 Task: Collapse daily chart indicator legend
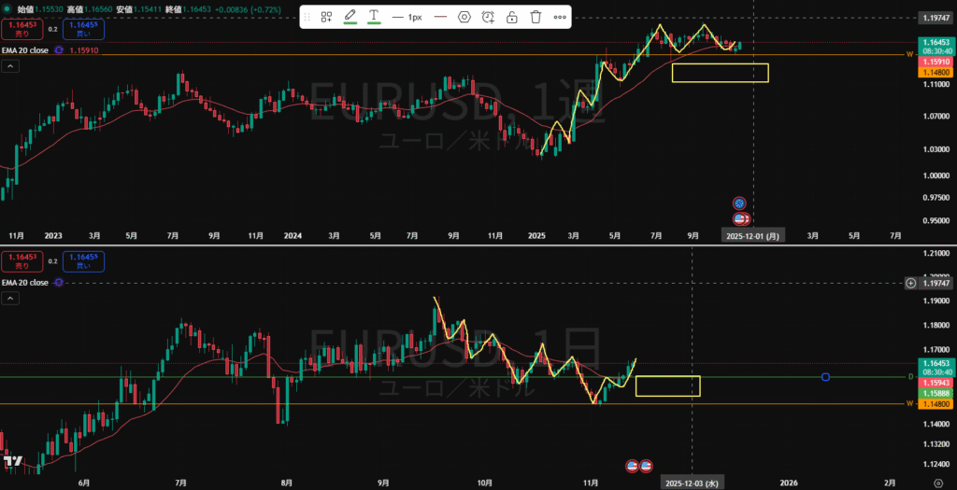(10, 298)
